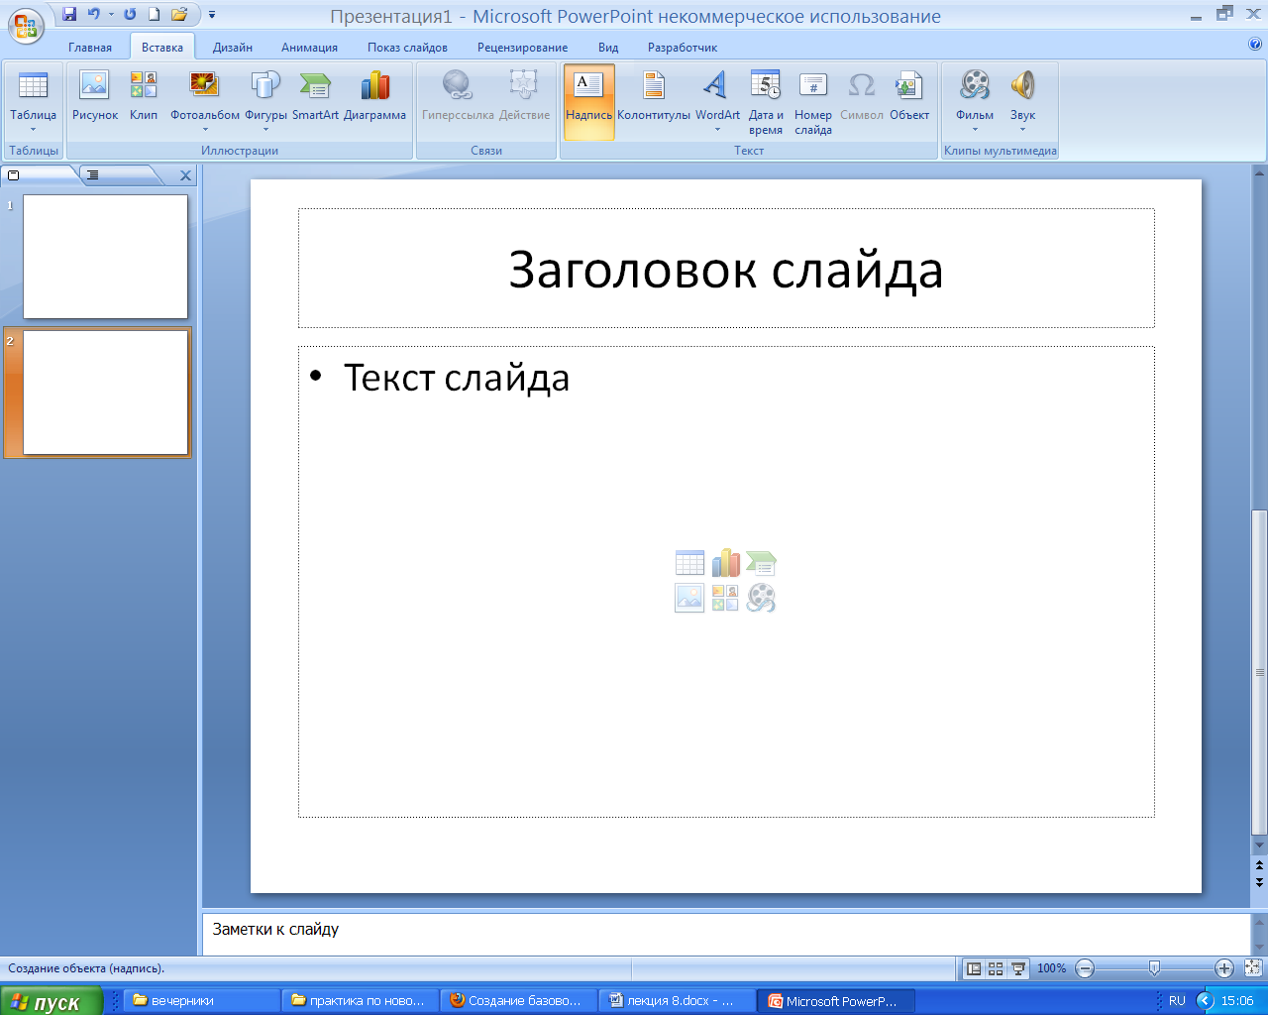This screenshot has height=1015, width=1268.
Task: Switch to the Показ слайдов tab
Action: pos(407,47)
